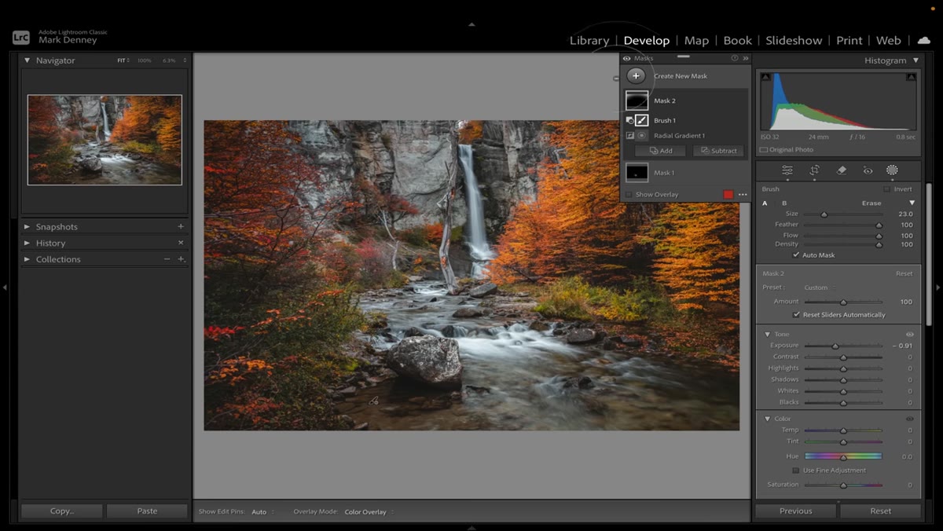Collapse Masks panel with double-arrow icon

(746, 58)
